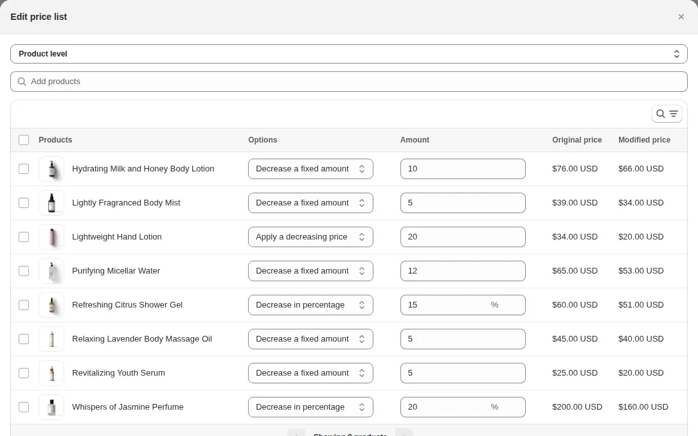Click amount field for Lightly Fragranced Body Mist
The width and height of the screenshot is (698, 436).
[463, 203]
